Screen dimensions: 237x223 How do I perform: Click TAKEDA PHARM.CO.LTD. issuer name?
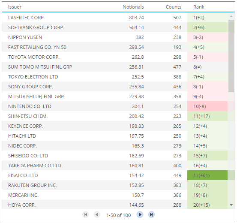(35, 166)
